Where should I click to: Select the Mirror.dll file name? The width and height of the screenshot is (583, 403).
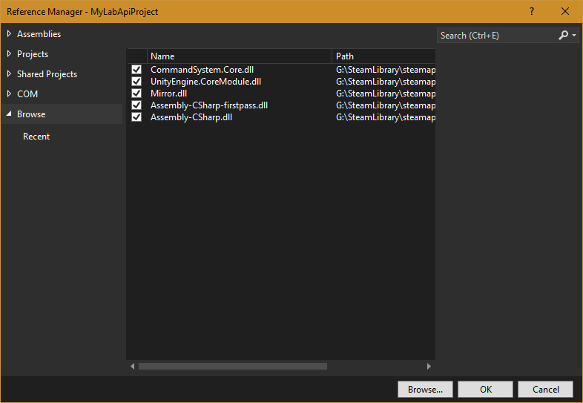click(x=169, y=94)
